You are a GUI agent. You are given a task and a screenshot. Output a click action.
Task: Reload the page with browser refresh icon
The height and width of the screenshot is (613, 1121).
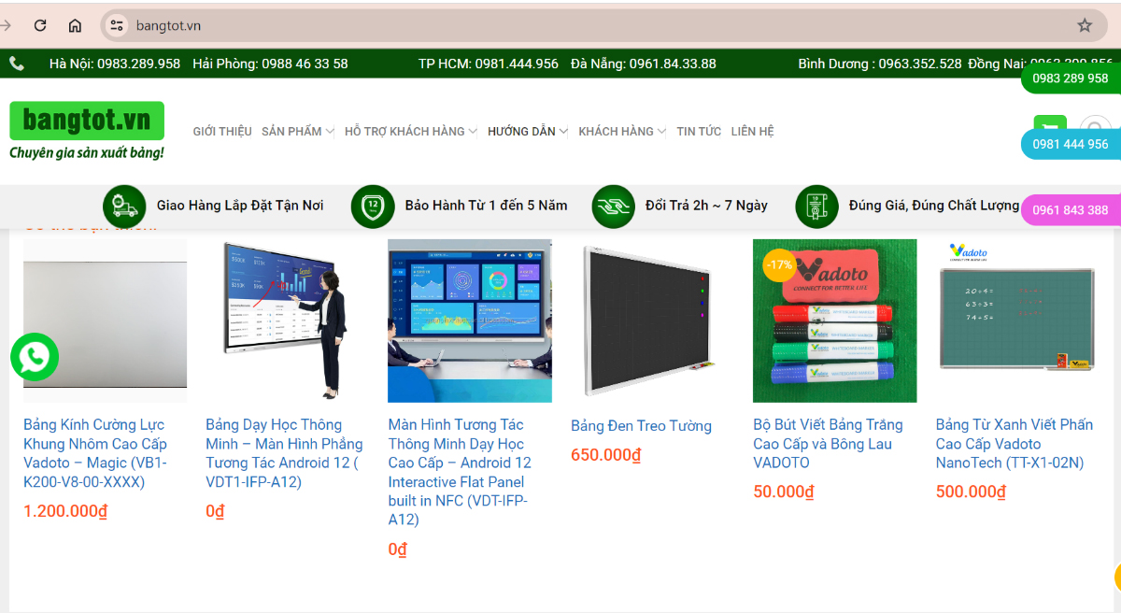[x=40, y=25]
